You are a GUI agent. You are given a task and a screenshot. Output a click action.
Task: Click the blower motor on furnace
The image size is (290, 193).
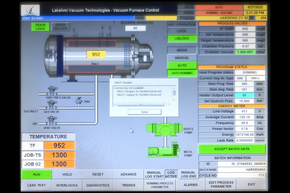tap(145, 57)
